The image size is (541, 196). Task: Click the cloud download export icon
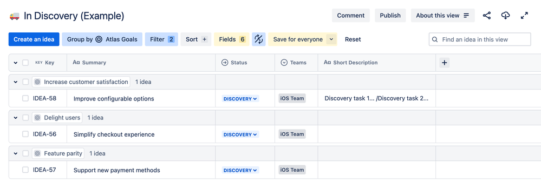[505, 16]
